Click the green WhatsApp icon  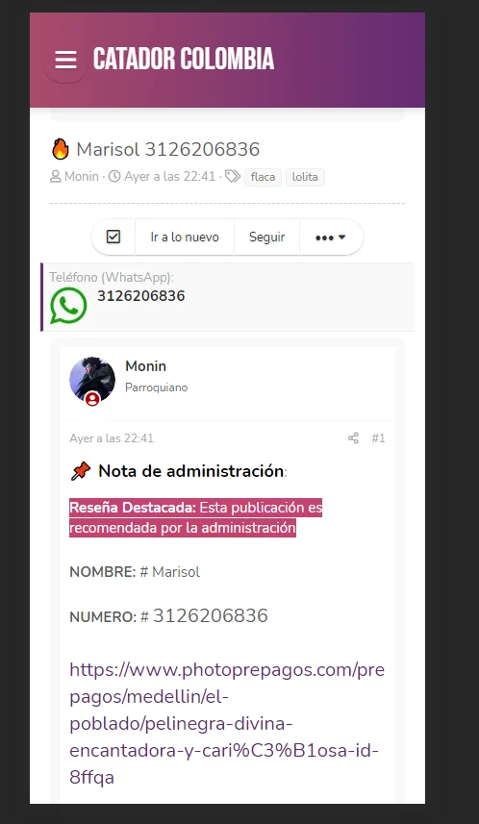tap(68, 306)
